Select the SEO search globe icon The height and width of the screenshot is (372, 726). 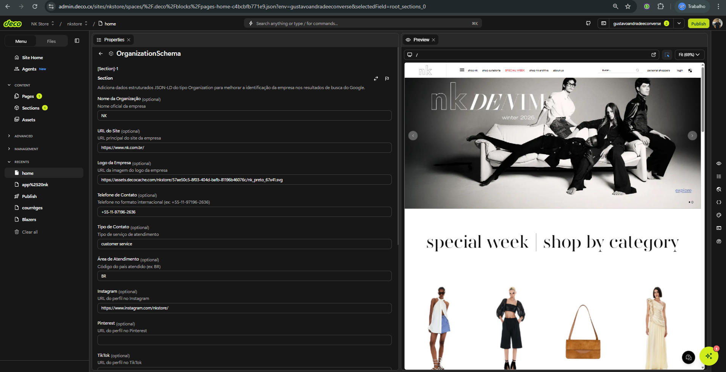[x=719, y=189]
